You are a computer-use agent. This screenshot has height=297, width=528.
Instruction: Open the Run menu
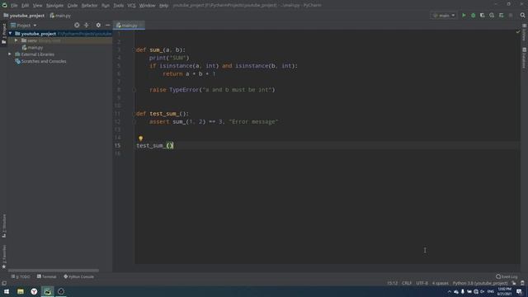[106, 6]
